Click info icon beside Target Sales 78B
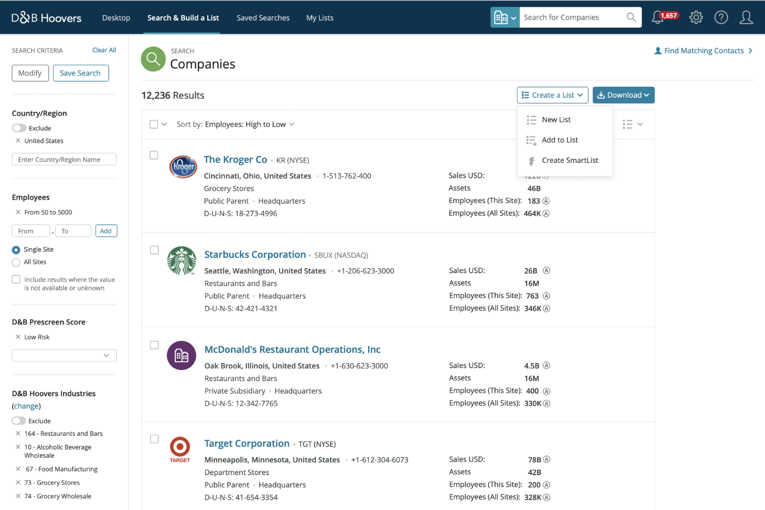Screen dimensions: 765x510 point(546,459)
